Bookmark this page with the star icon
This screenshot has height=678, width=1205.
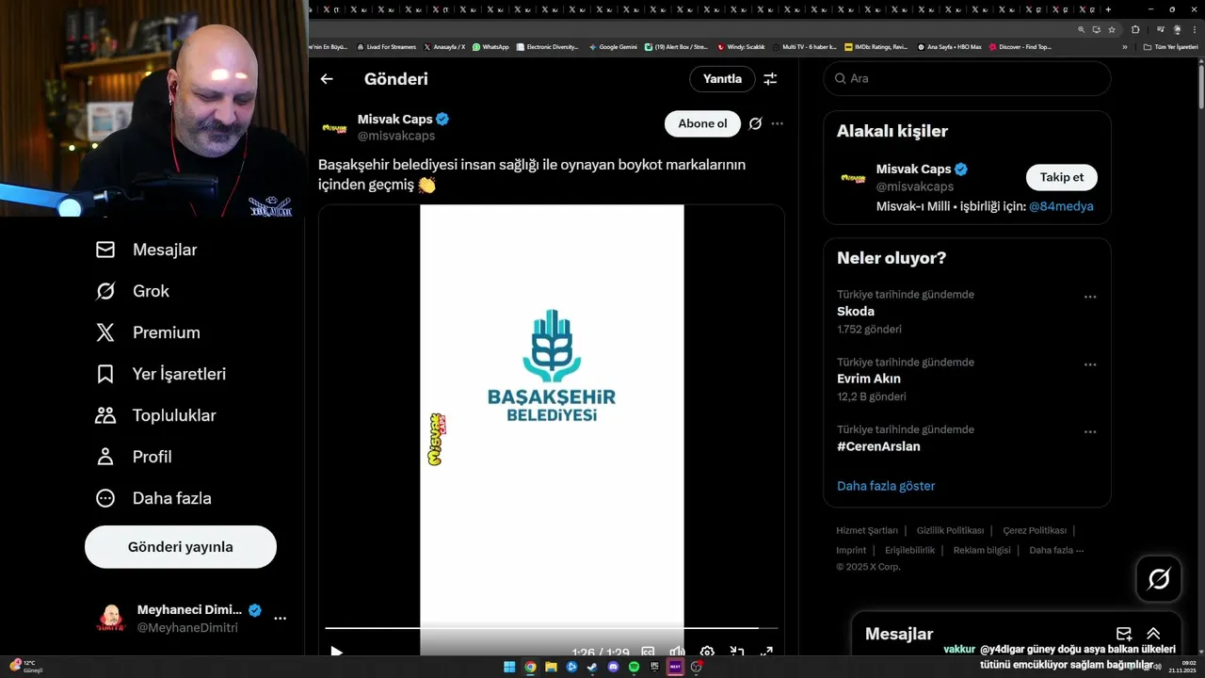(x=1112, y=29)
